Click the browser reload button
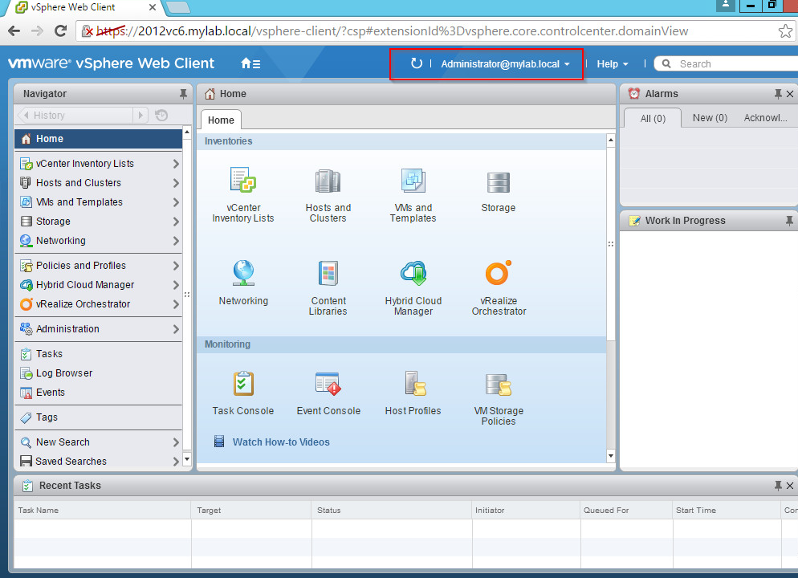Viewport: 798px width, 578px height. pyautogui.click(x=60, y=31)
